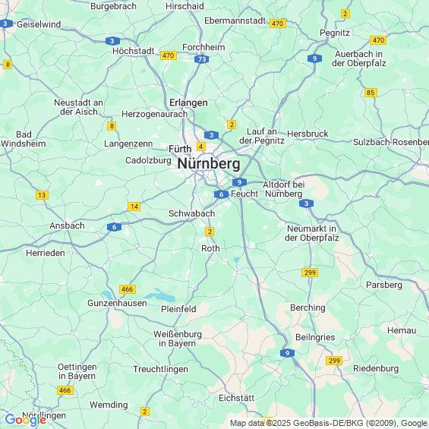Click the A73 highway shield near Forchheim
Image resolution: width=429 pixels, height=429 pixels.
pos(202,59)
